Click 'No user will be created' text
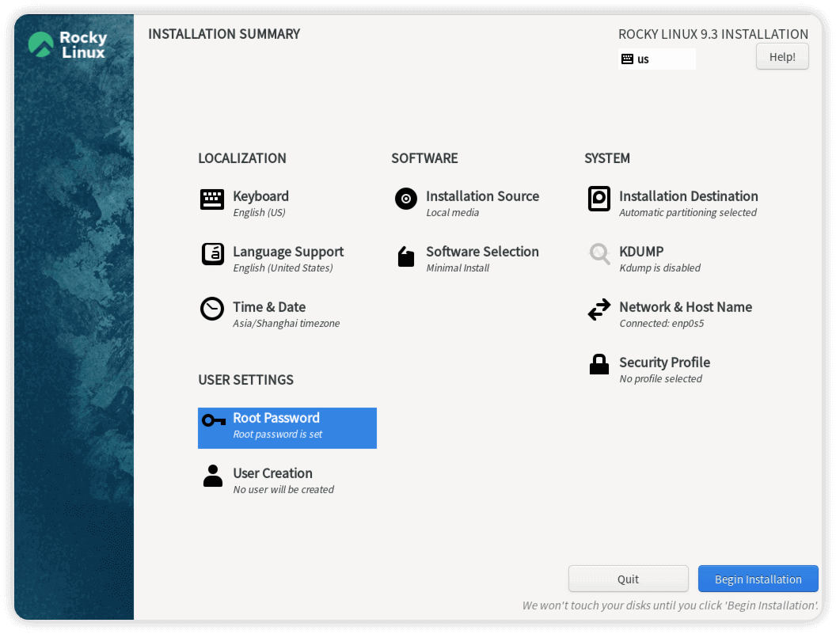836x634 pixels. pos(283,489)
